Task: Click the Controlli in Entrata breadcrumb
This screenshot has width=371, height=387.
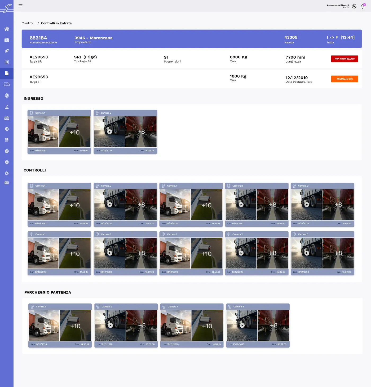Action: [56, 23]
